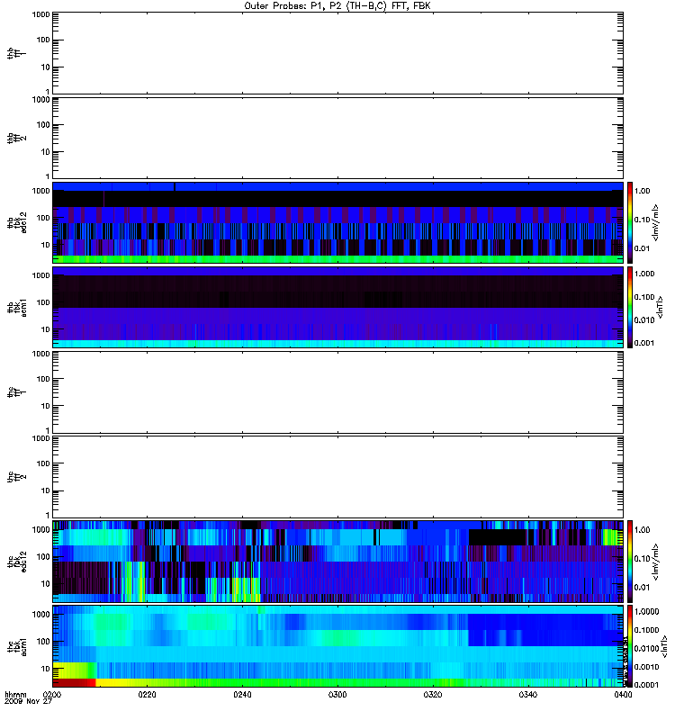Click the 'thb fbk scm1' y-axis label
The image size is (675, 720).
[17, 307]
